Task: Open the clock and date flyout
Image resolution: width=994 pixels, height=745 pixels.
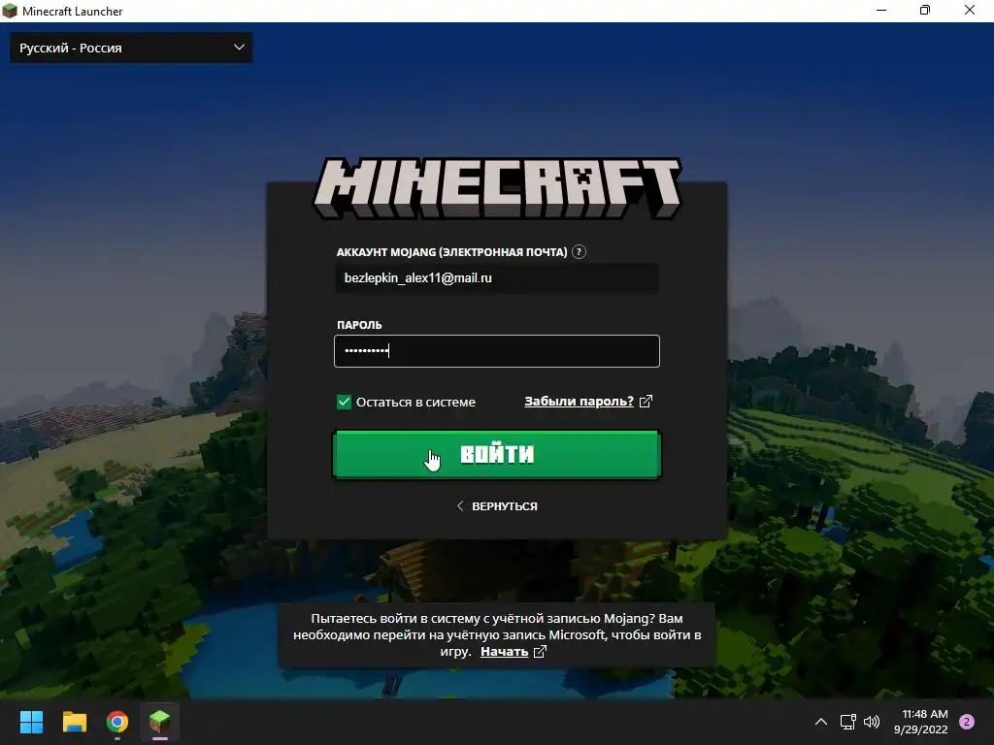Action: click(921, 722)
